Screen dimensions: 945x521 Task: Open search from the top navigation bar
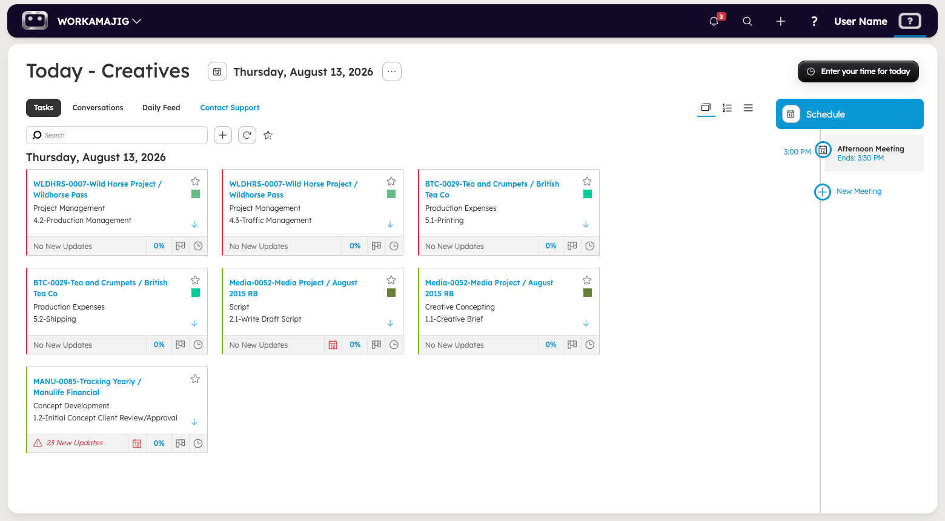[748, 21]
